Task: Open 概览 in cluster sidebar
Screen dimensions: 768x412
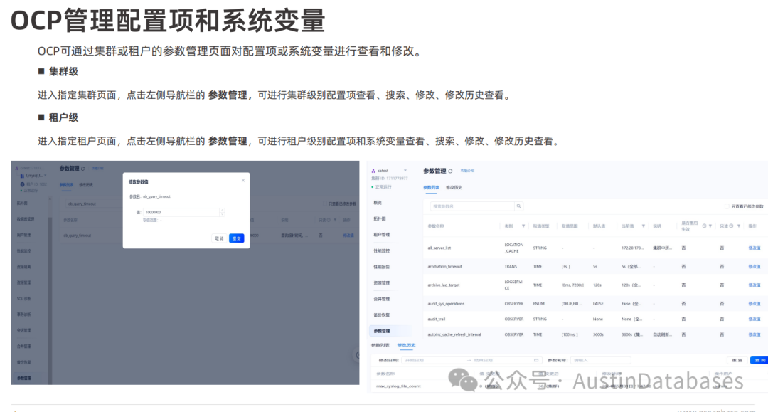Action: point(378,202)
